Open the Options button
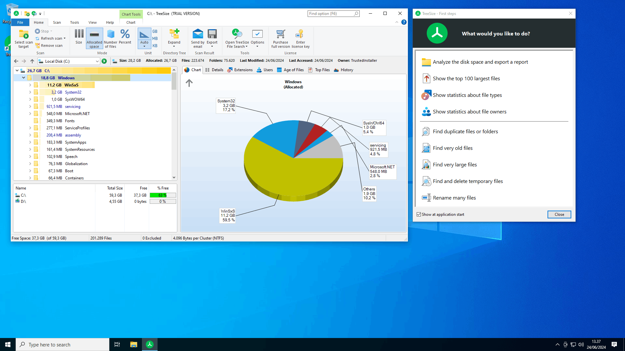Viewport: 625px width, 351px height. tap(257, 39)
